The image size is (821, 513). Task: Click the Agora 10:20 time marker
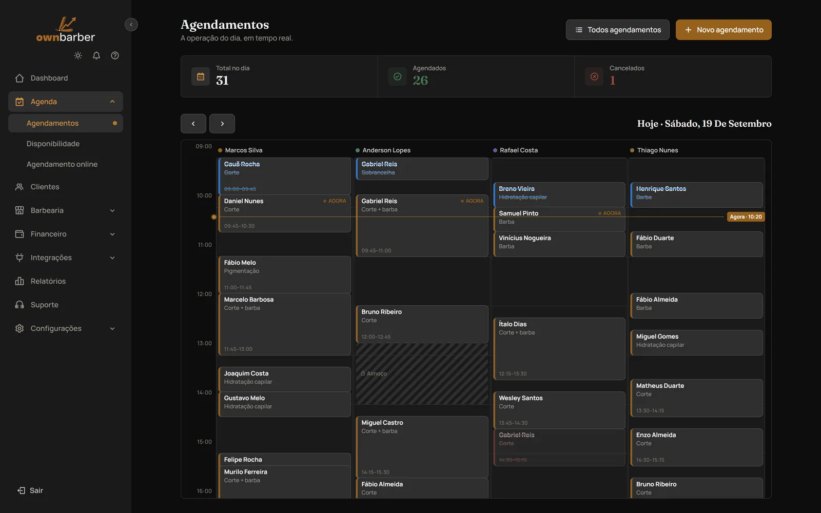(x=746, y=217)
